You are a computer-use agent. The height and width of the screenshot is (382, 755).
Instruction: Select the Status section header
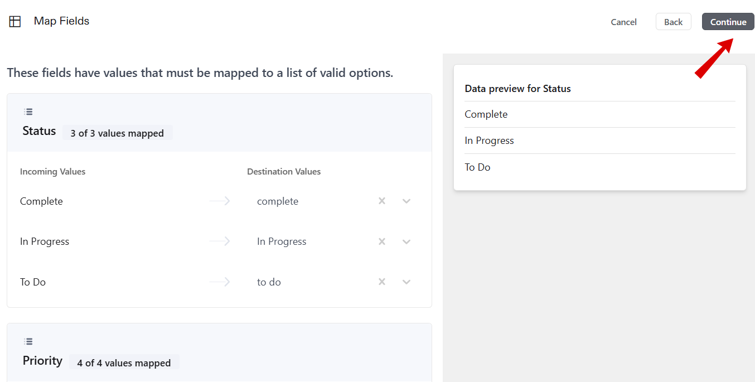(38, 130)
